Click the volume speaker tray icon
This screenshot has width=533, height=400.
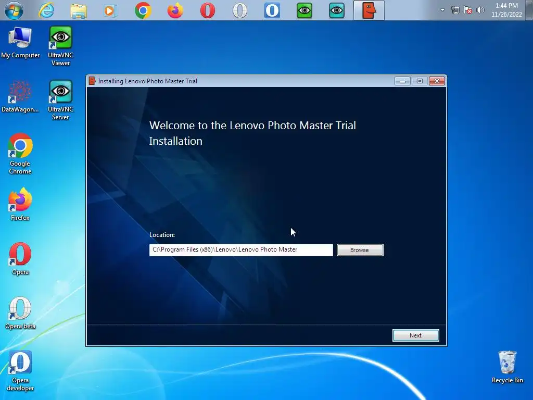tap(480, 10)
